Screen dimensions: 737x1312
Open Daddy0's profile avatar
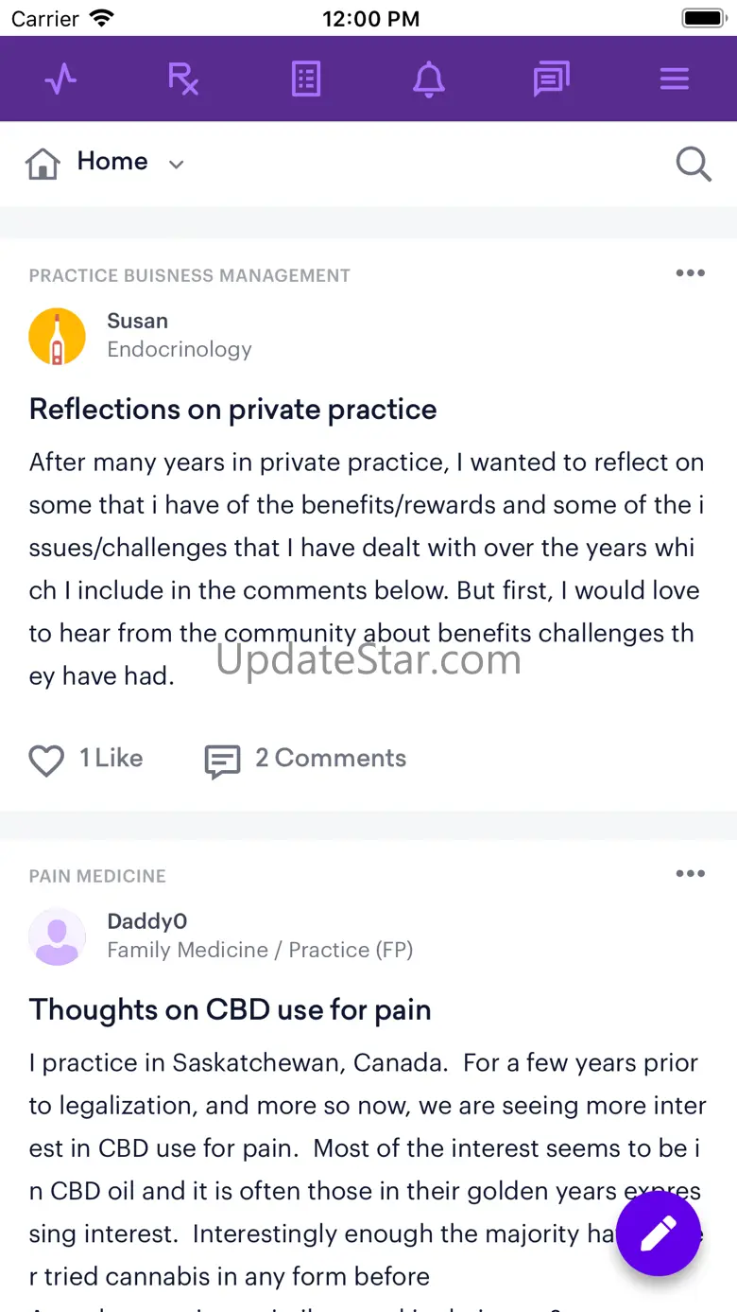click(x=58, y=936)
